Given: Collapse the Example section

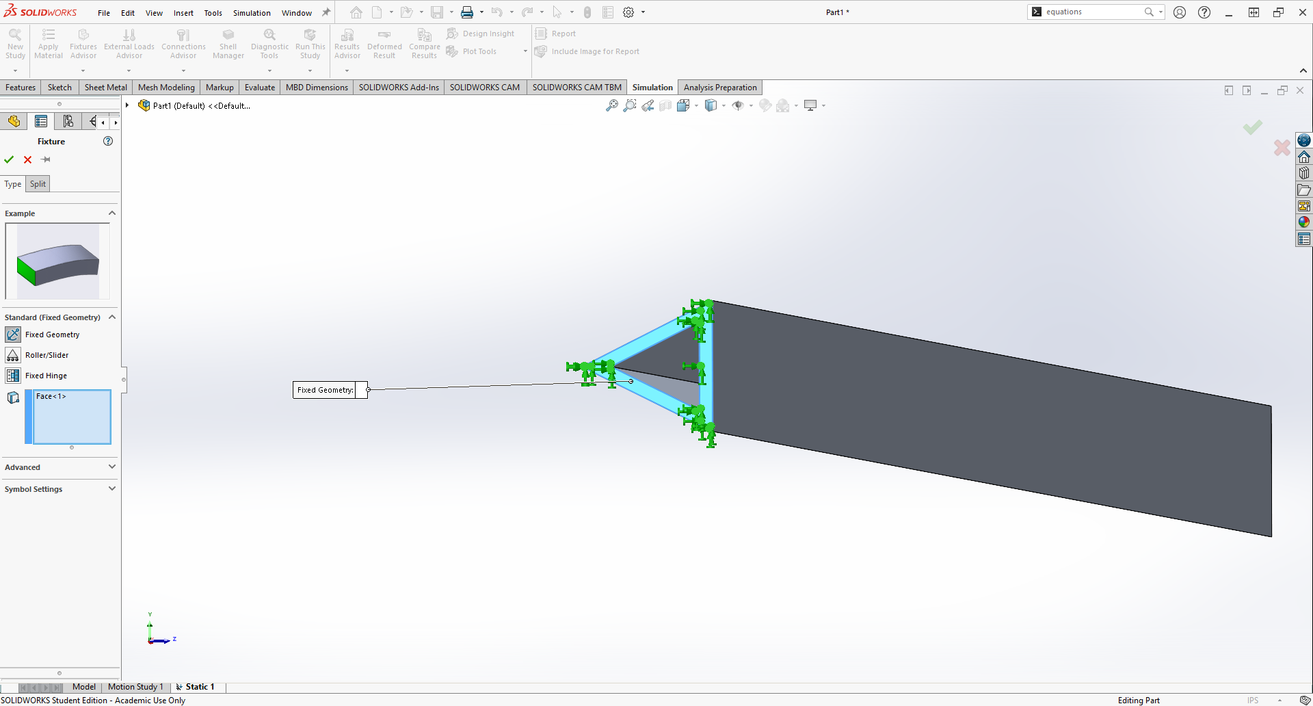Looking at the screenshot, I should pos(112,213).
